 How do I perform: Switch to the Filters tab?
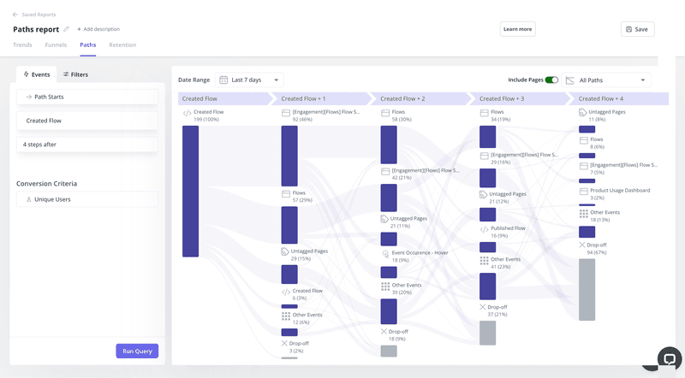click(x=75, y=74)
